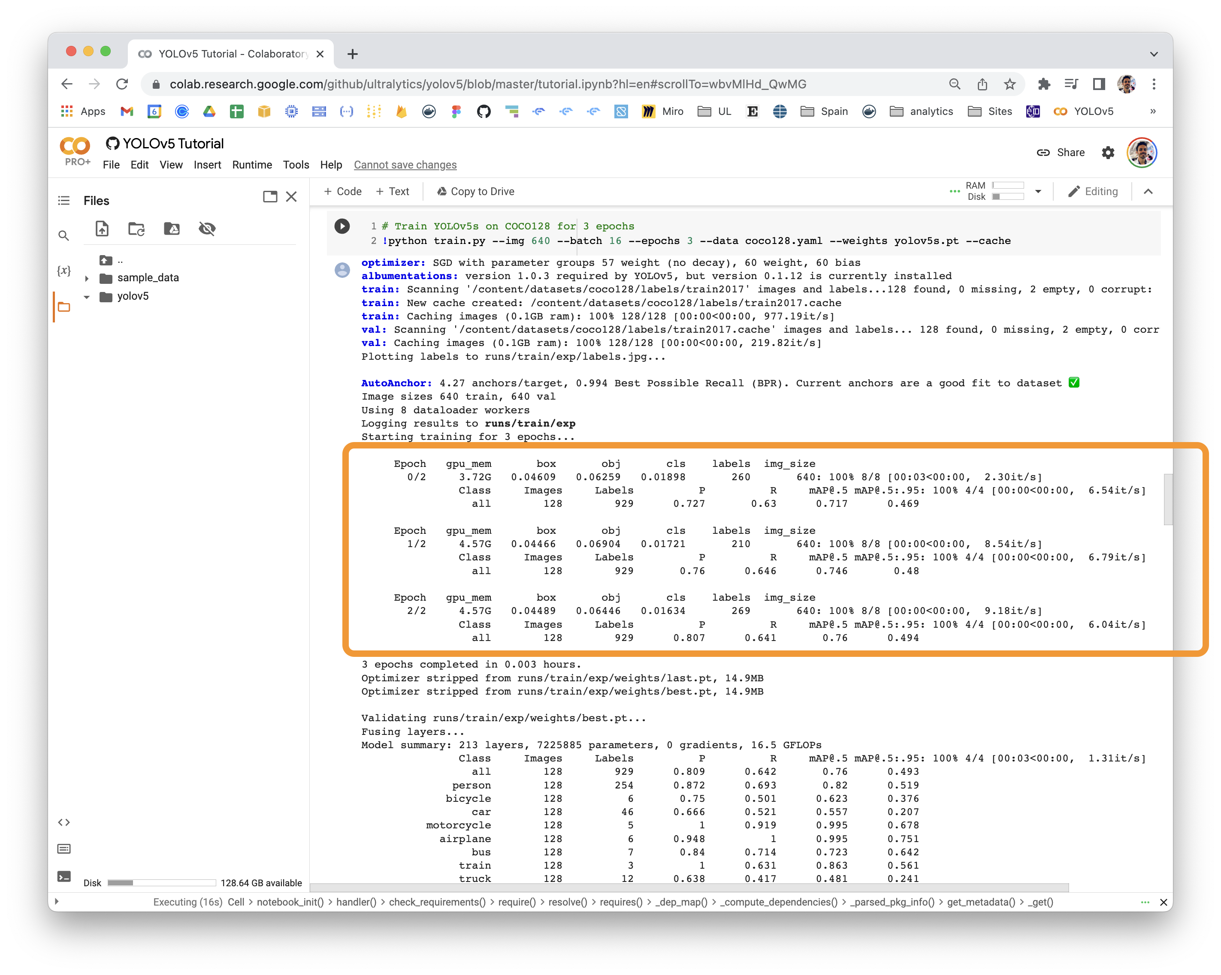
Task: Click the Cannot save changes link
Action: [x=405, y=165]
